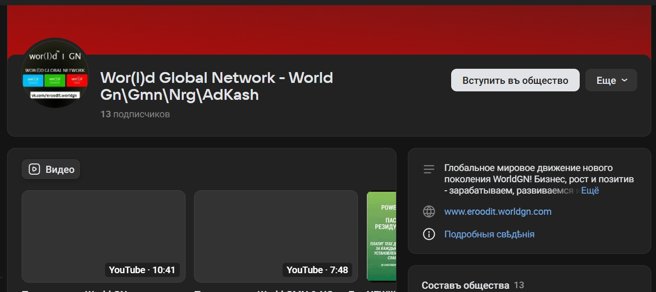Open www.eroodit.worldgn.com link

pos(498,211)
